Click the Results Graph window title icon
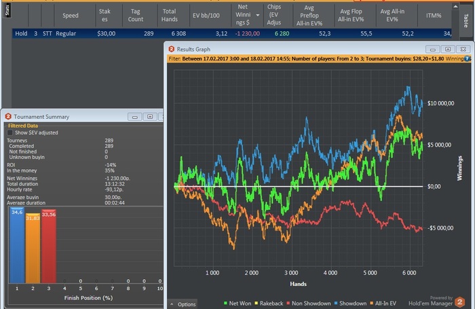Screen dimensions: 475x309 pyautogui.click(x=172, y=49)
